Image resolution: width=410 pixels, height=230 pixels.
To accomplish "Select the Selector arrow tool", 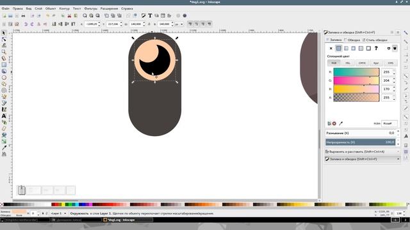I will tap(4, 33).
